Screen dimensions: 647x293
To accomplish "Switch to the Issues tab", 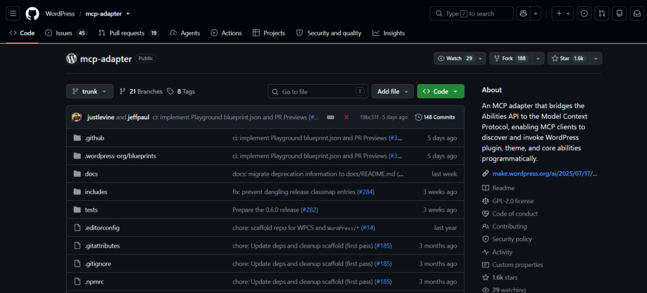I will coord(66,33).
